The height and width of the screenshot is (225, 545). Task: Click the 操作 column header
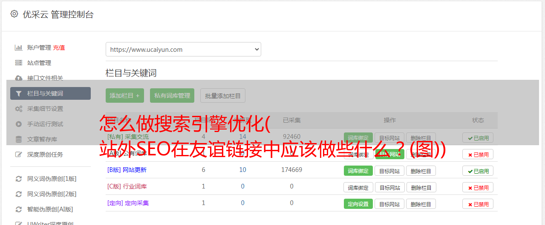389,120
